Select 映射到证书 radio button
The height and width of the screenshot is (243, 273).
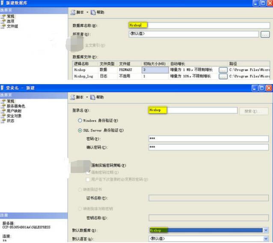tap(80, 190)
